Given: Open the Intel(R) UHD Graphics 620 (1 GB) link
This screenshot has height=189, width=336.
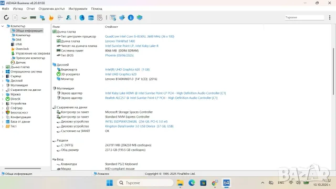Looking at the screenshot, I should (x=127, y=69).
